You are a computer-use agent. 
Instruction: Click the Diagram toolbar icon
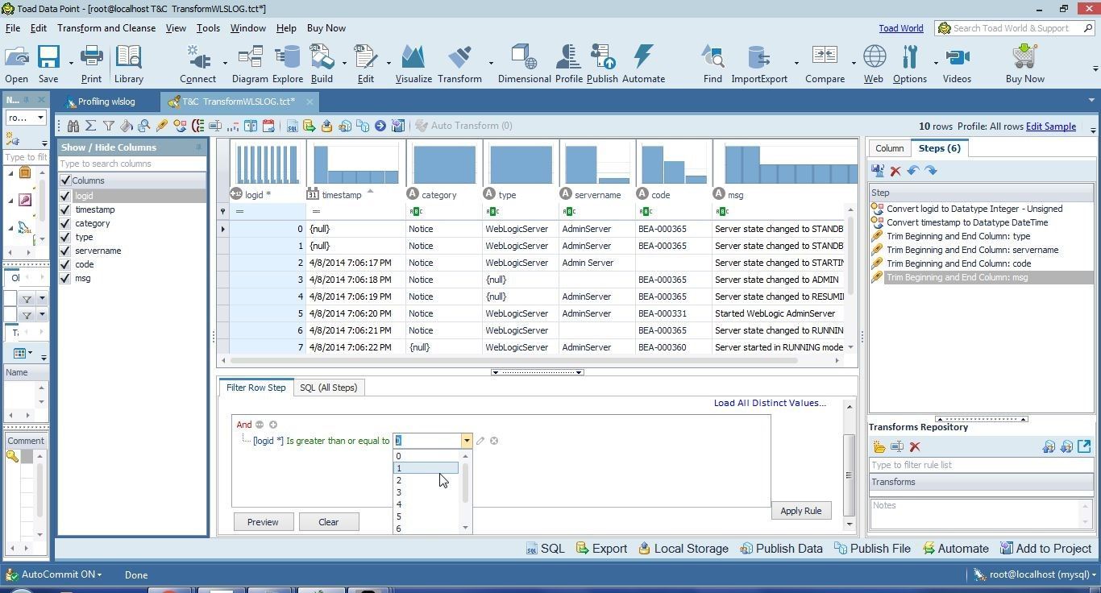click(x=250, y=64)
